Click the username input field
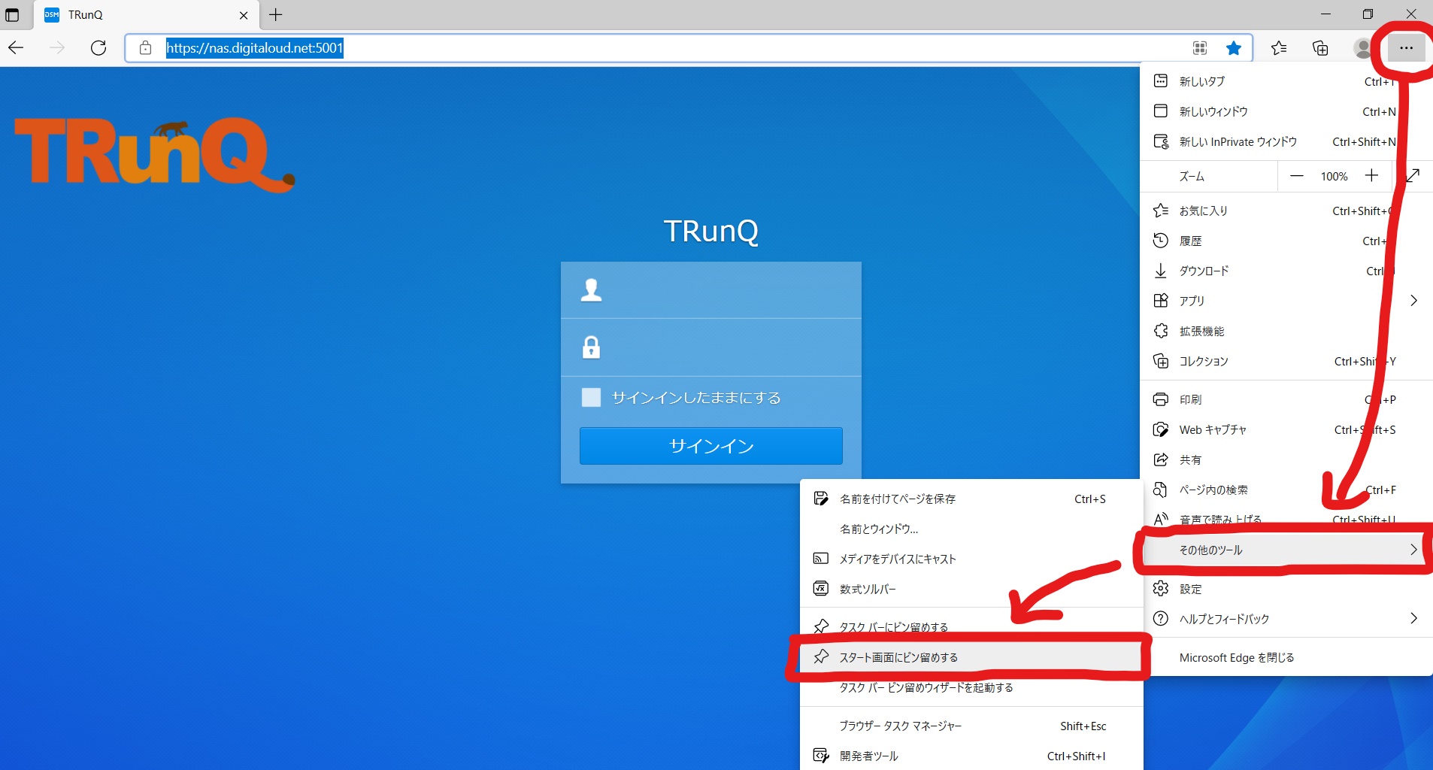This screenshot has width=1433, height=770. click(x=711, y=290)
